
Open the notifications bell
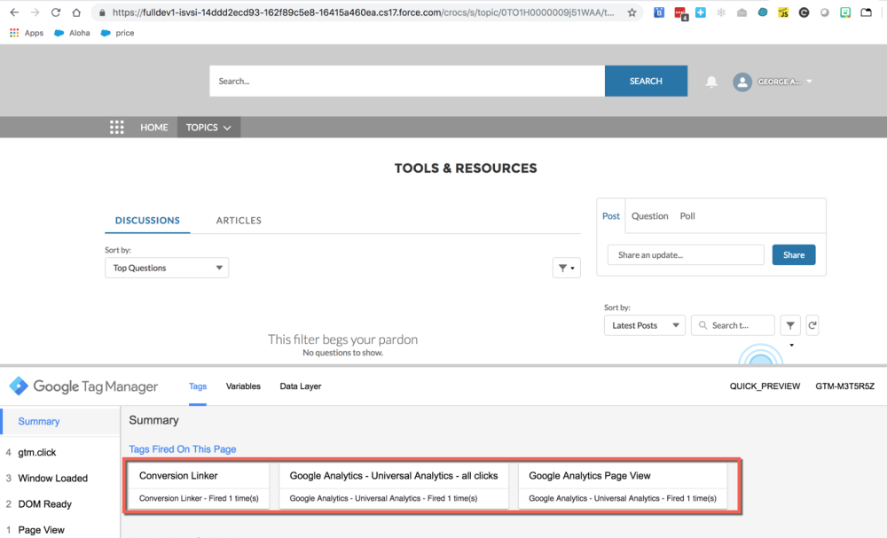[x=711, y=82]
